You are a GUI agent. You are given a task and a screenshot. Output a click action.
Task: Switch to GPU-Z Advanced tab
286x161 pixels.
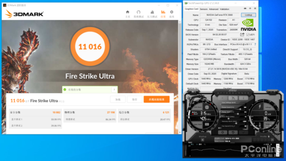[214, 9]
